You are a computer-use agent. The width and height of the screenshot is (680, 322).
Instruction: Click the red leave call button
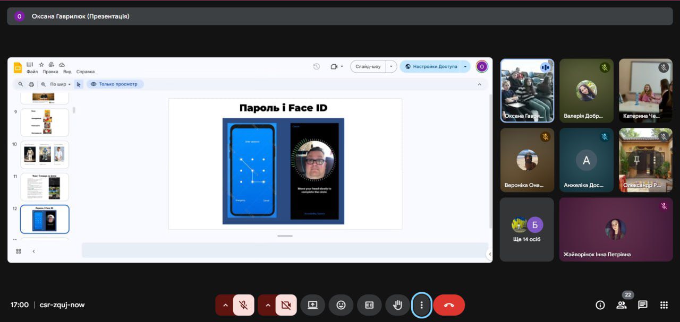tap(449, 305)
